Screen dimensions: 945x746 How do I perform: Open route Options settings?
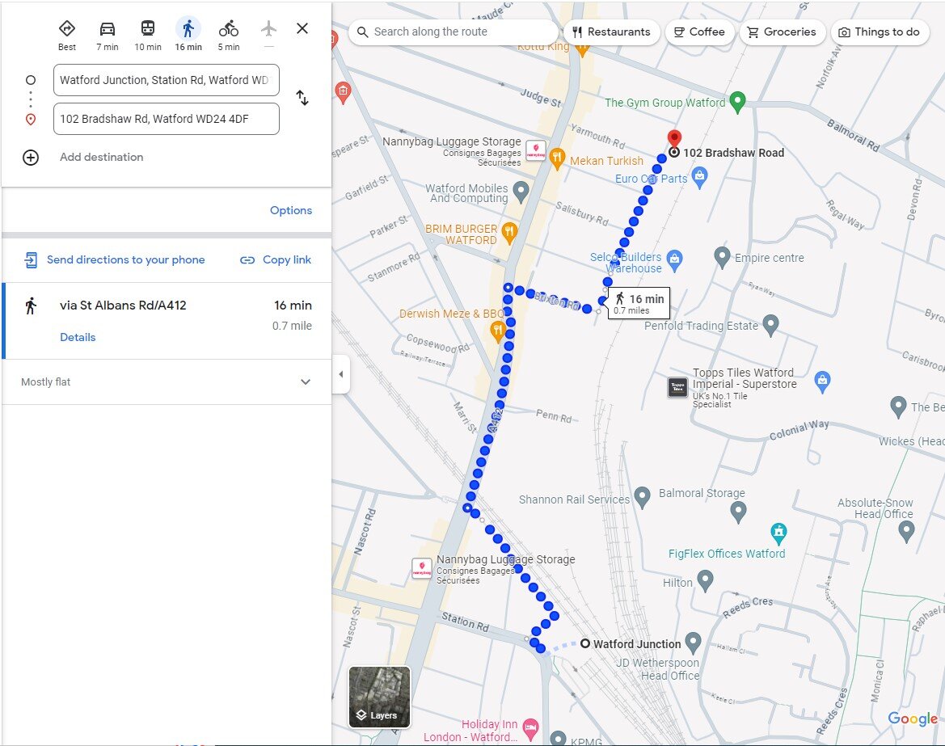(290, 210)
